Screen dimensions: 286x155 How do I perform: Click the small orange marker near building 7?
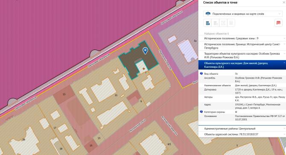click(144, 69)
